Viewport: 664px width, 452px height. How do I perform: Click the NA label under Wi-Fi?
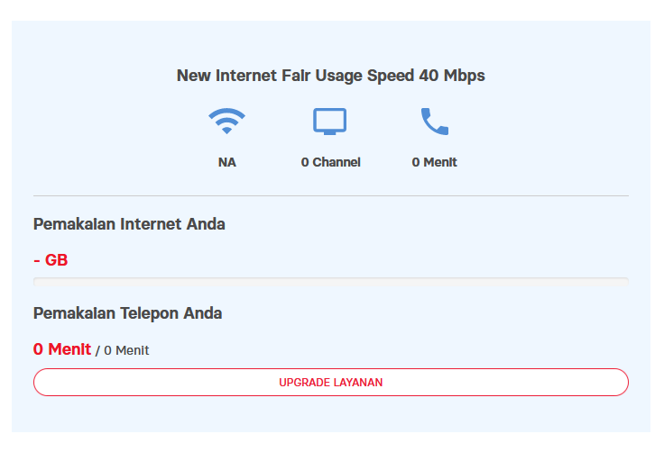(x=226, y=163)
